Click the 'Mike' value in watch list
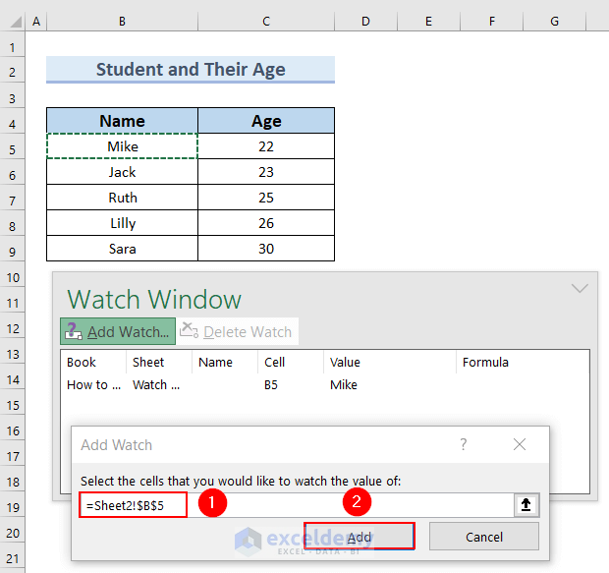Screen dimensions: 609x573 (344, 385)
